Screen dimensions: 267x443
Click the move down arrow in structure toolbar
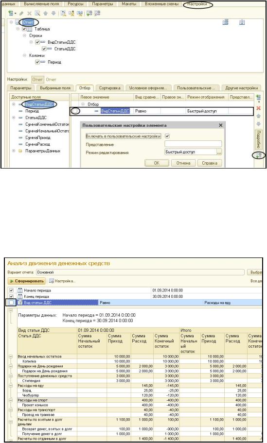(53, 13)
